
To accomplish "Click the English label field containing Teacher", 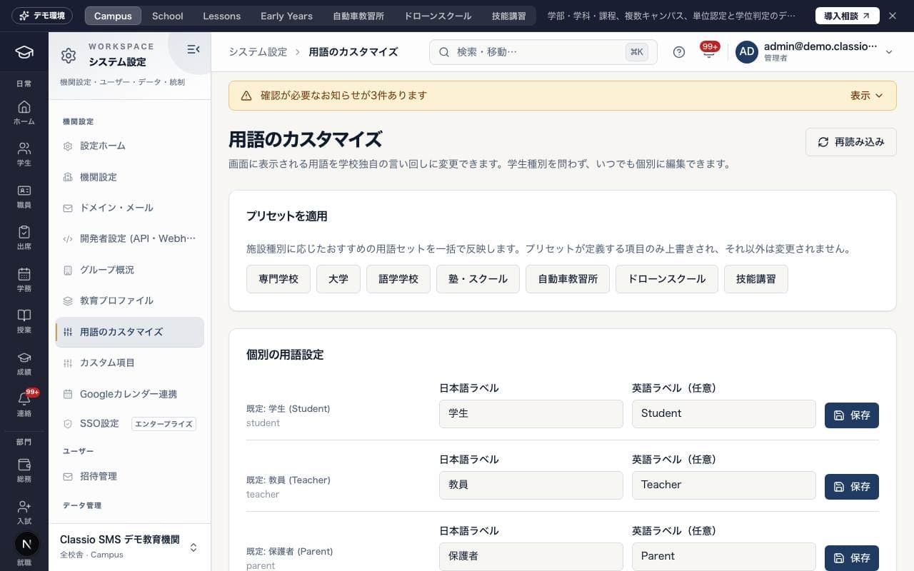I will tap(724, 485).
